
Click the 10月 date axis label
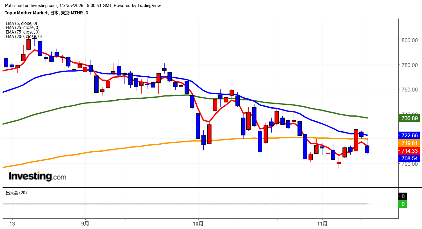pyautogui.click(x=198, y=223)
